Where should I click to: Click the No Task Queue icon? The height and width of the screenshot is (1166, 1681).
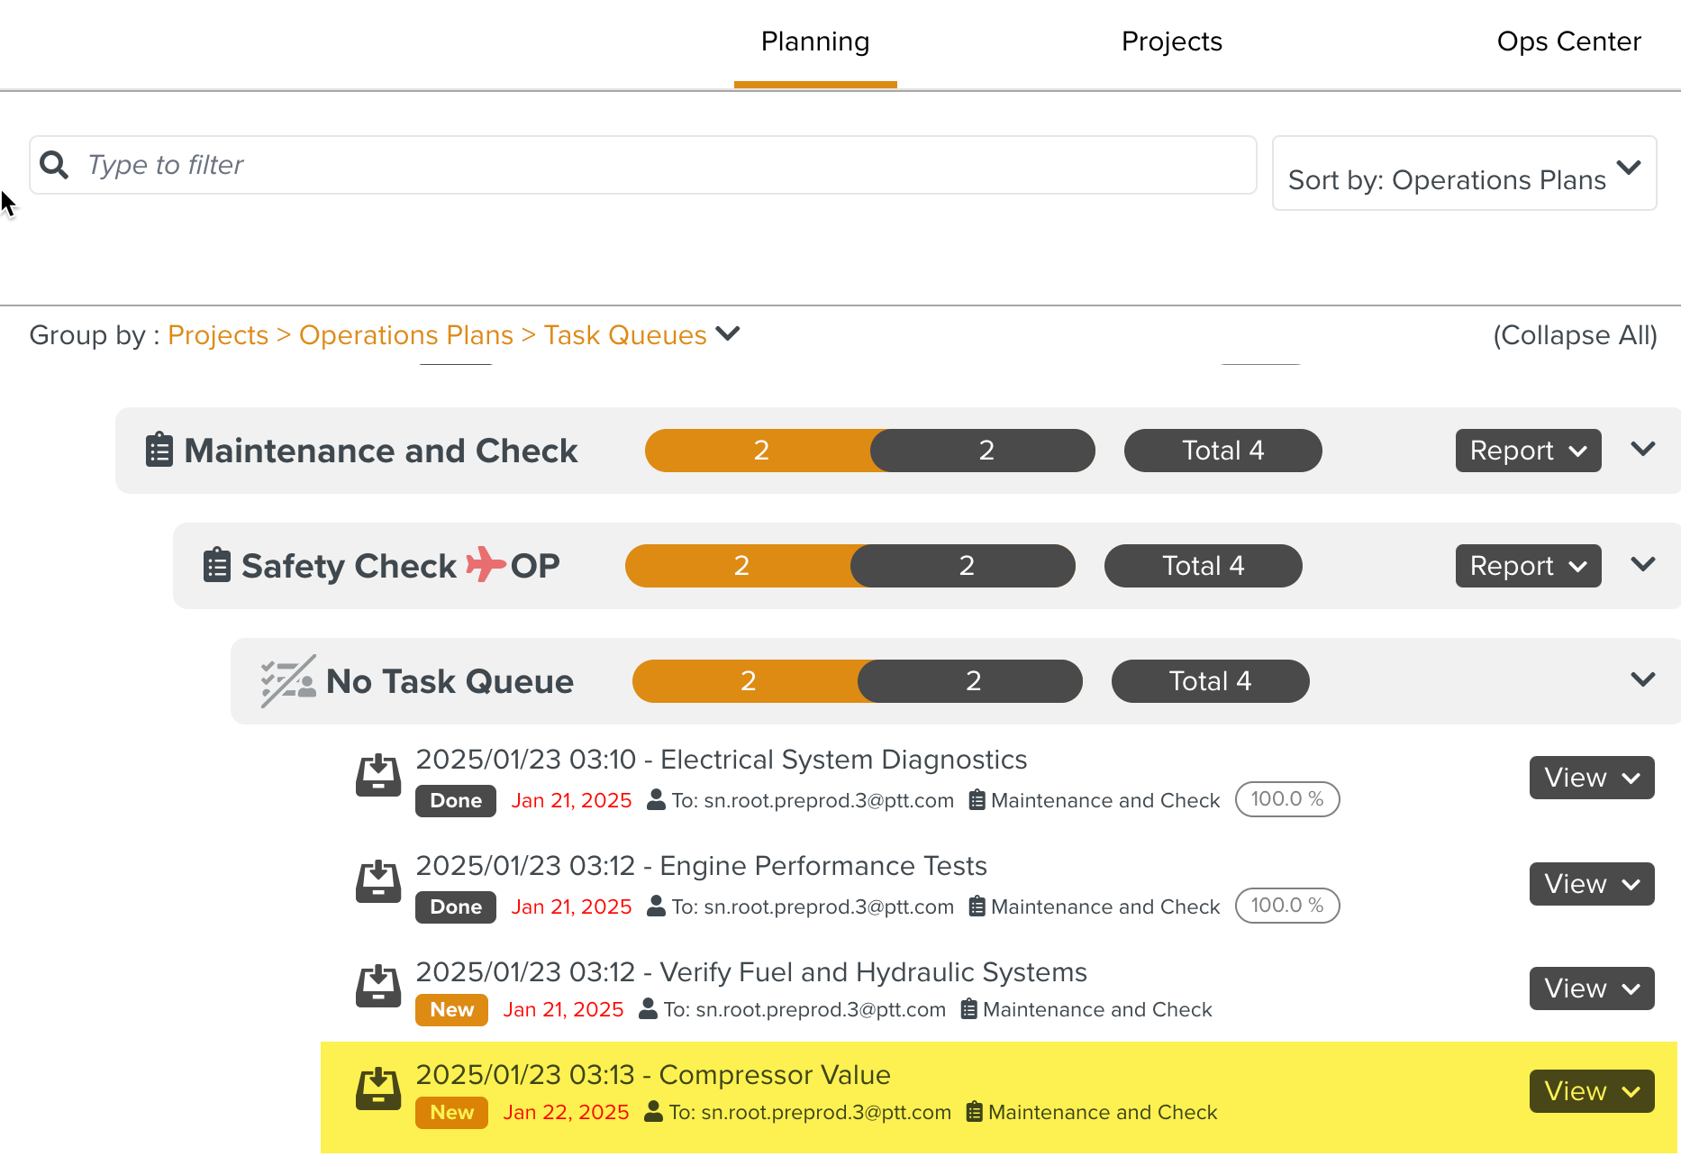coord(288,680)
